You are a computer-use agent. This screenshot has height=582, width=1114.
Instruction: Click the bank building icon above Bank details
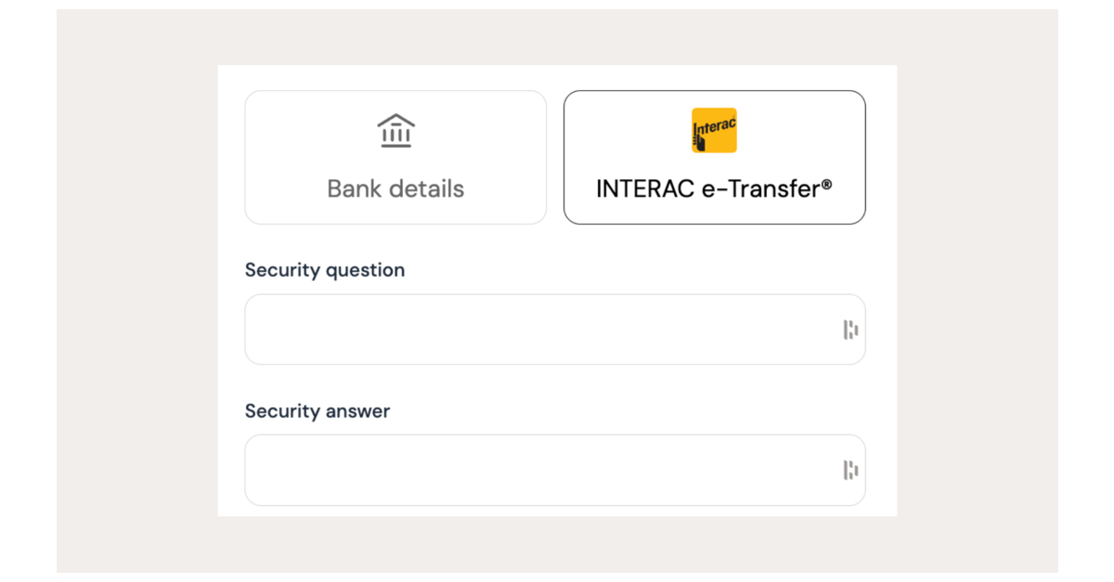pos(396,130)
